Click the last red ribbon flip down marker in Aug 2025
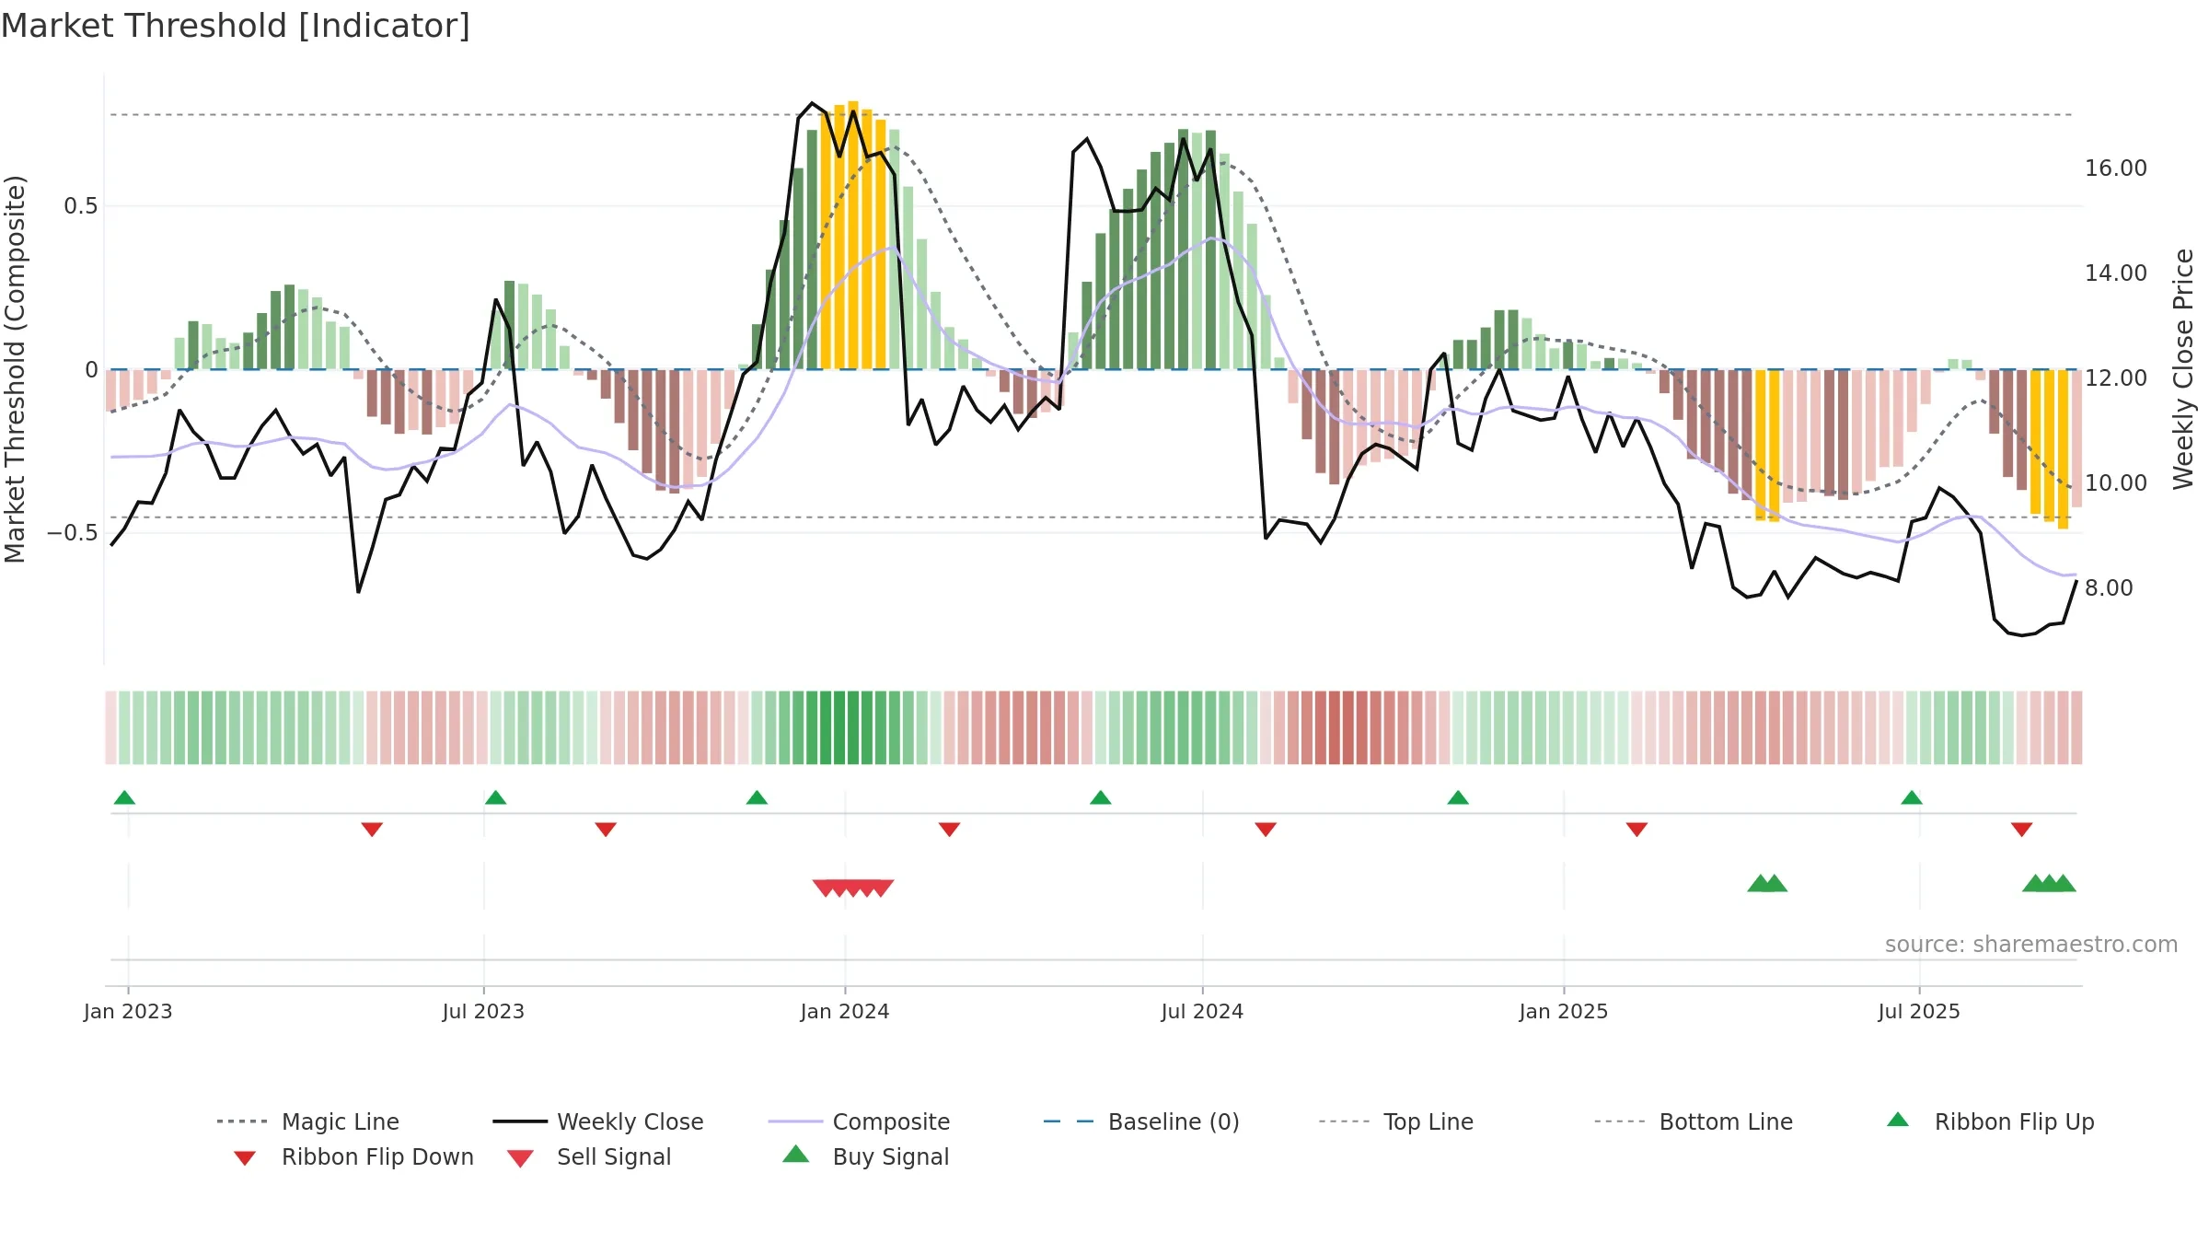The height and width of the screenshot is (1243, 2209). [2021, 829]
